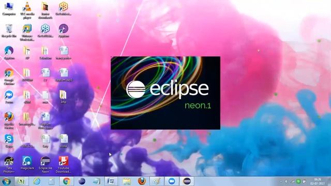Launch VLC media player shortcut

click(27, 10)
